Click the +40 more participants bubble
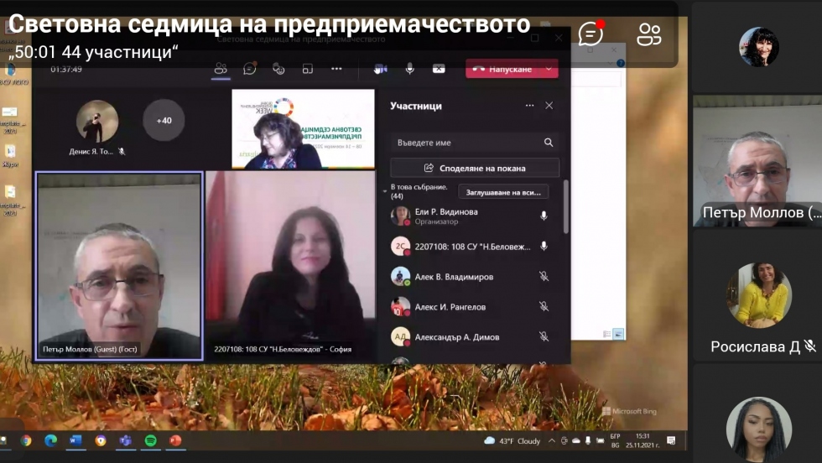822x463 pixels. point(164,121)
